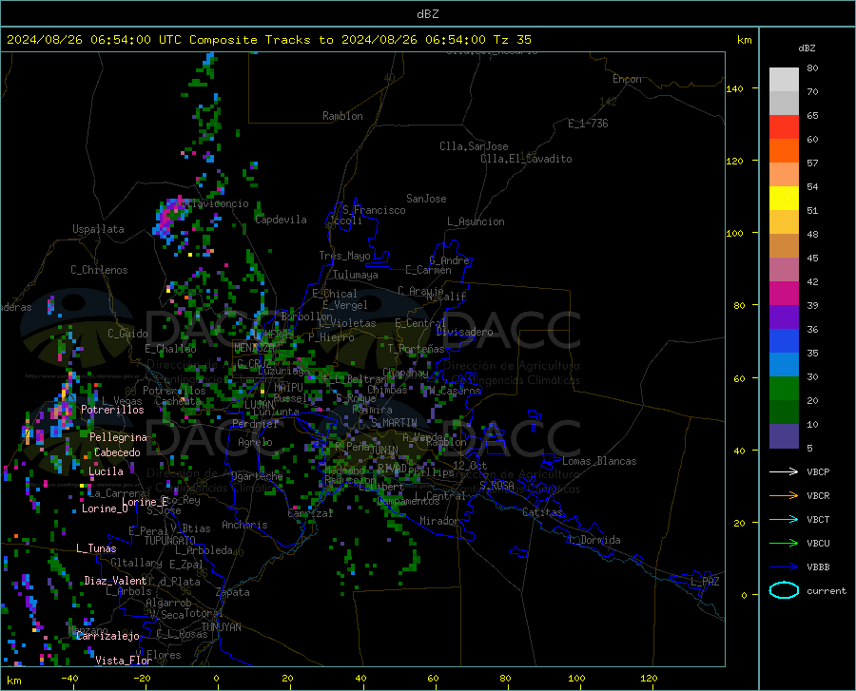Click the 'Vista_Flor' map label
Viewport: 856px width, 691px height.
(124, 661)
